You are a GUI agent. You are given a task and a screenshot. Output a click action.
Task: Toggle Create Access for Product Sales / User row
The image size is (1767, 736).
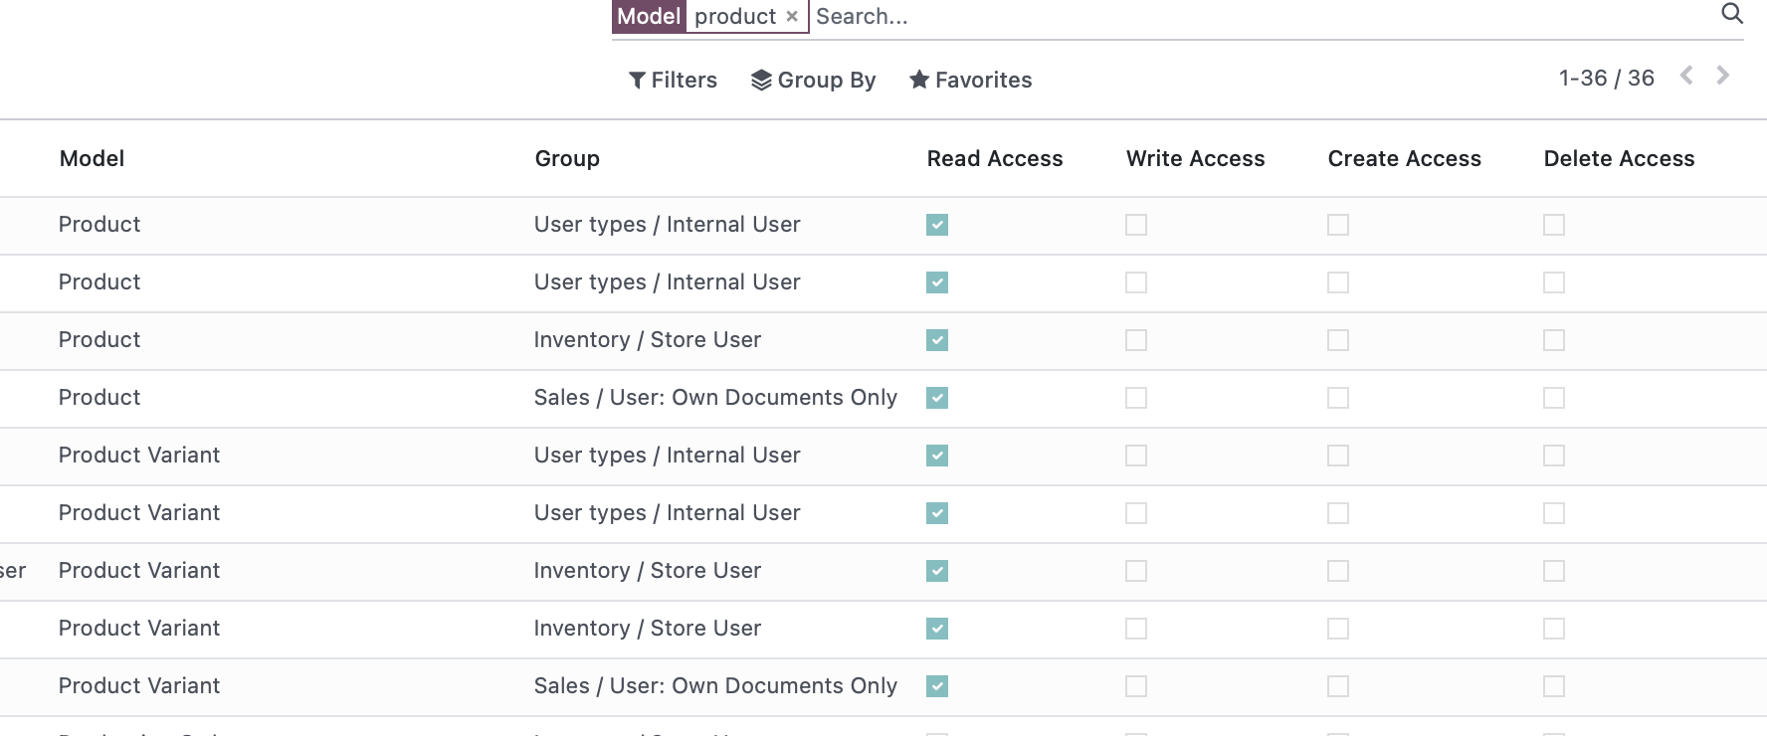click(1338, 398)
